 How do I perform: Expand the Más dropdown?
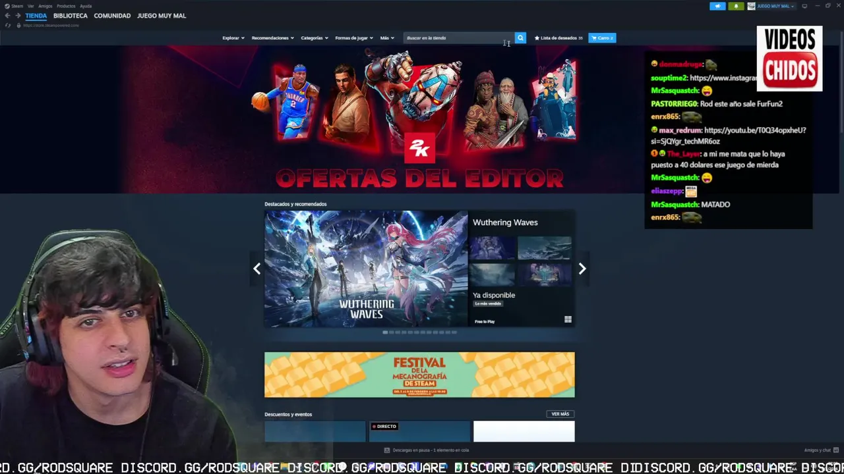click(387, 38)
